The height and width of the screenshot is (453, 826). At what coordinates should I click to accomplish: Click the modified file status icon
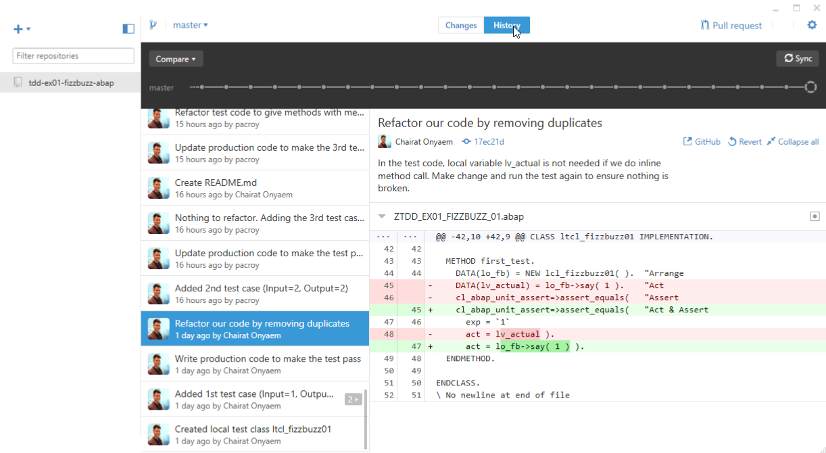pos(815,216)
